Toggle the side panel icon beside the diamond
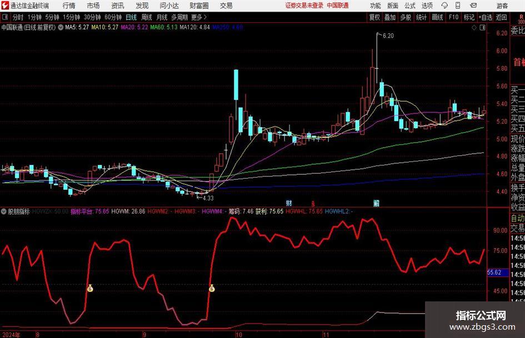 [482, 28]
